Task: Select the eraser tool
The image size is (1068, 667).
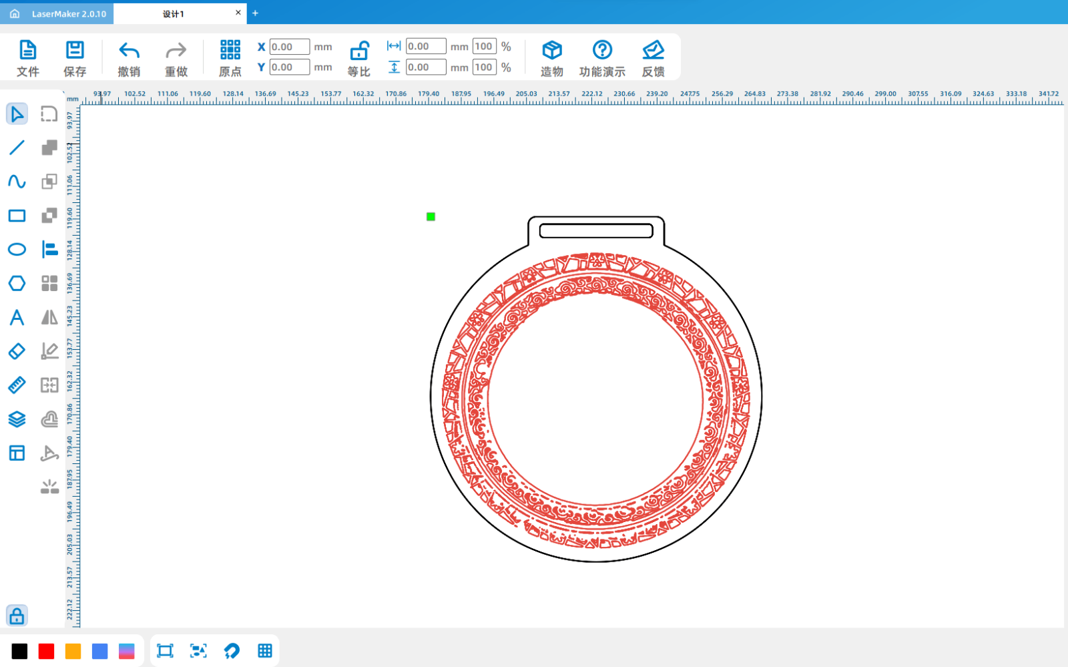Action: [17, 351]
